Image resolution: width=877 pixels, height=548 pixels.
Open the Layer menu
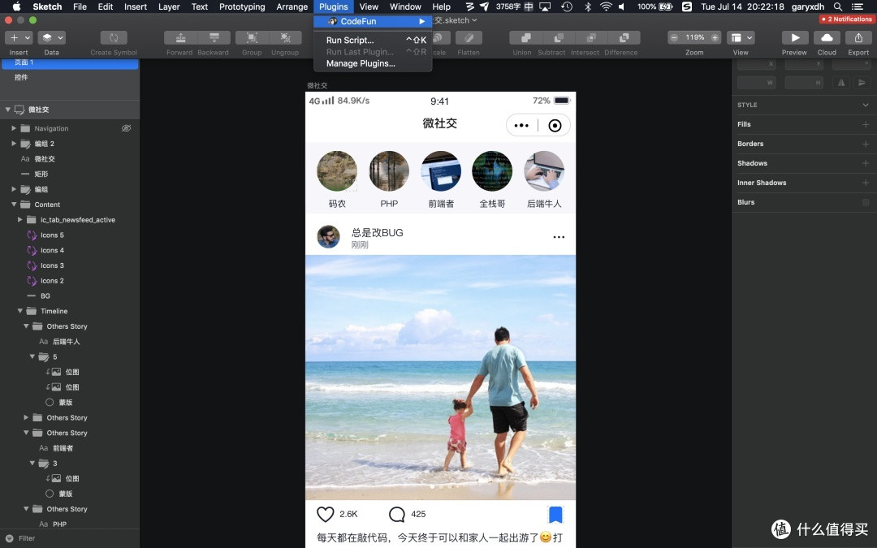169,6
